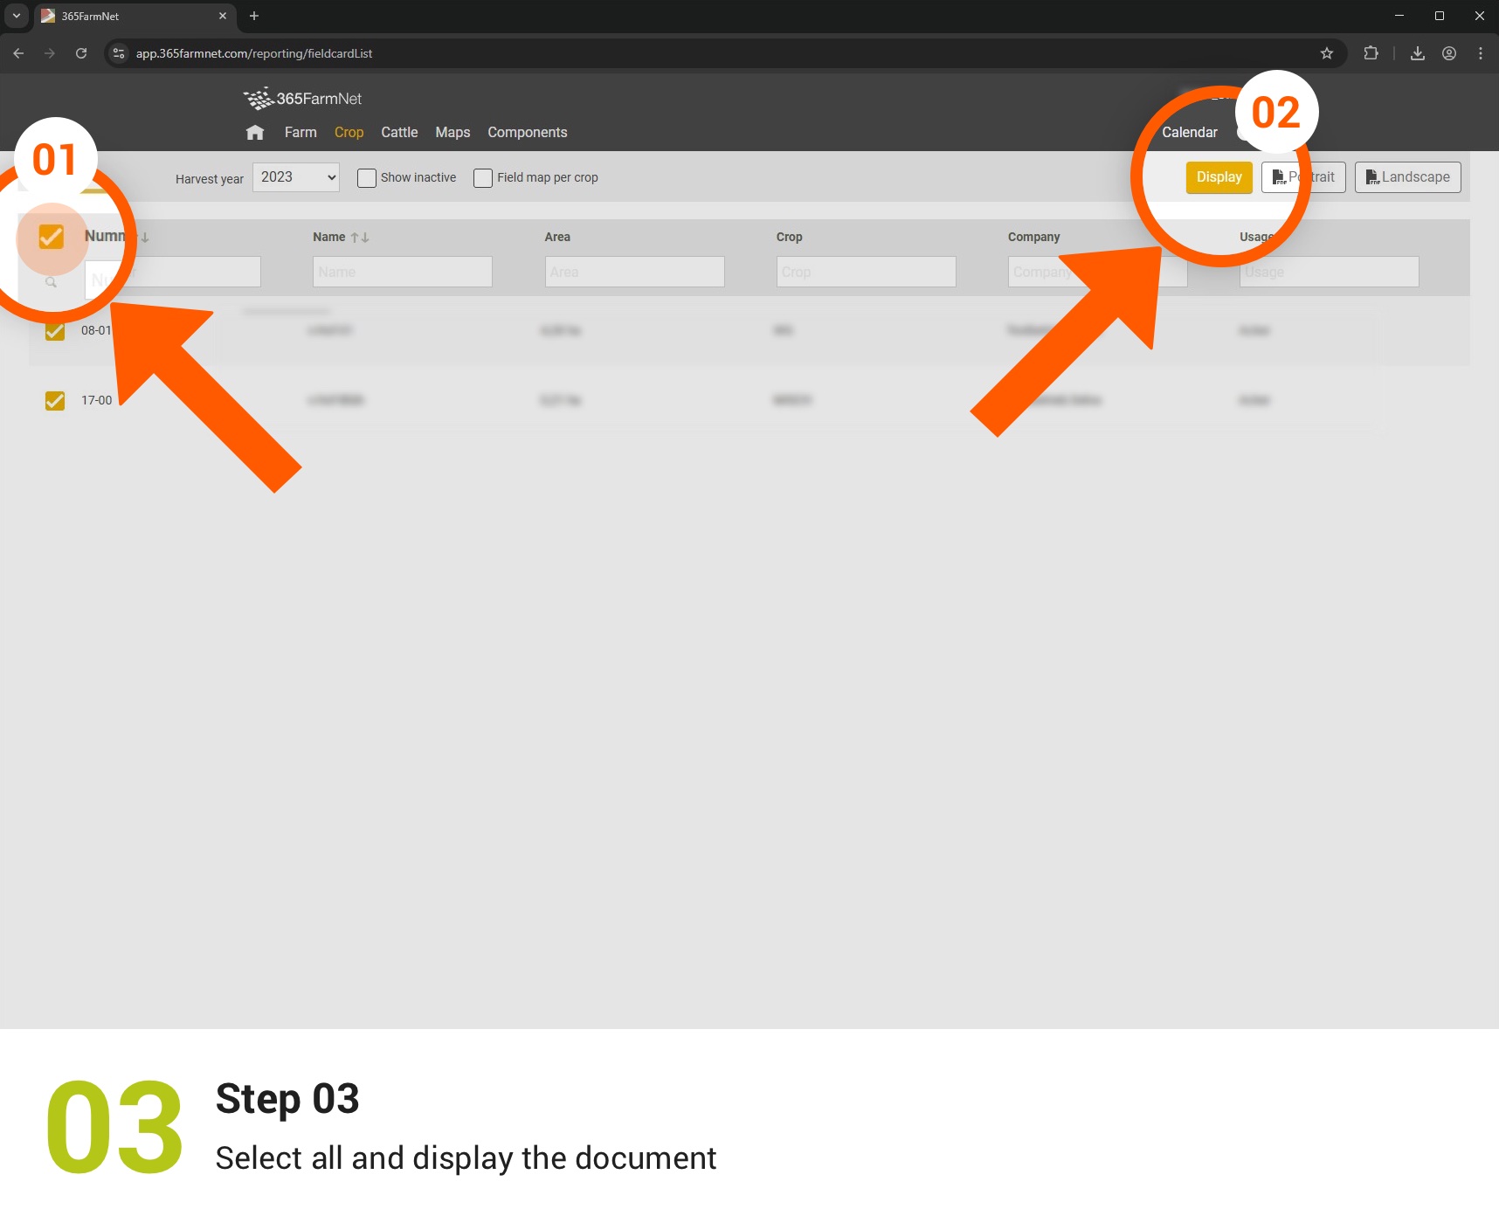Open the Harvest year dropdown
The height and width of the screenshot is (1216, 1499).
[x=296, y=177]
